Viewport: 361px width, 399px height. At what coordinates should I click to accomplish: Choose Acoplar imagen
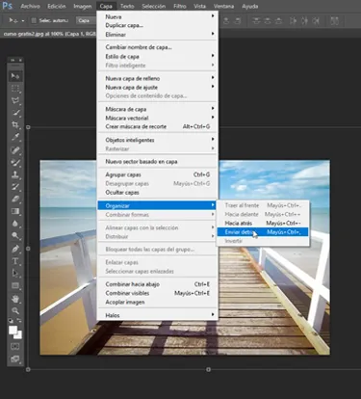[157, 302]
